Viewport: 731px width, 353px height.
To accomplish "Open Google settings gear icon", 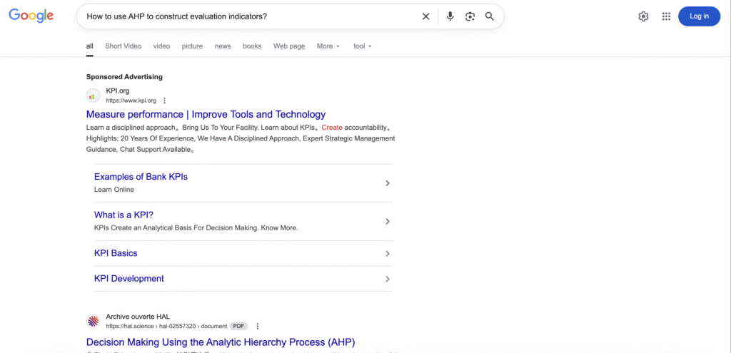I will coord(643,16).
